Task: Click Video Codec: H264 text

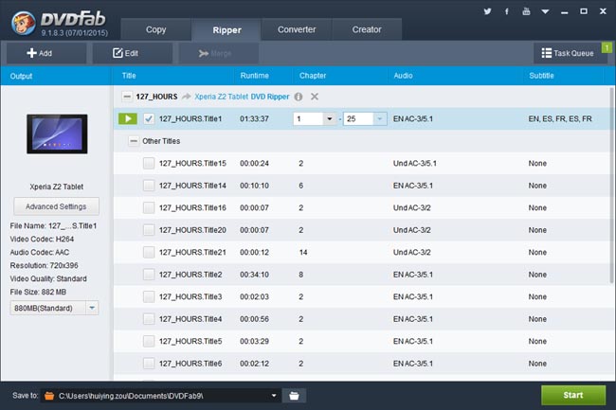Action: (42, 239)
